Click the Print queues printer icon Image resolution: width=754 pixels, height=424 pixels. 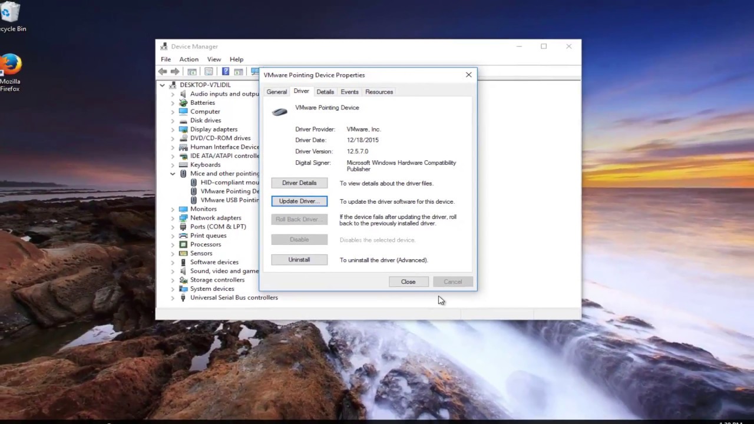pos(183,236)
